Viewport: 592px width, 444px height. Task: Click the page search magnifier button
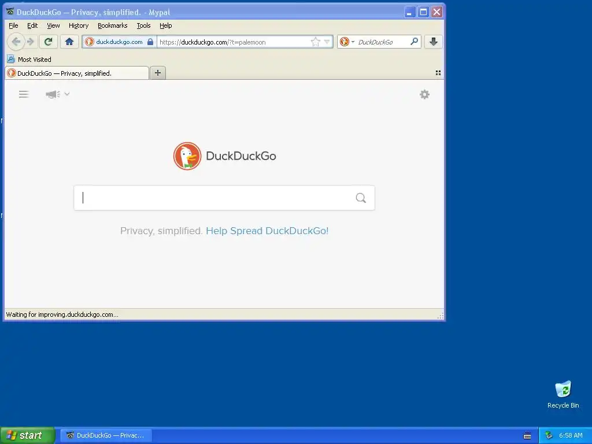(361, 198)
